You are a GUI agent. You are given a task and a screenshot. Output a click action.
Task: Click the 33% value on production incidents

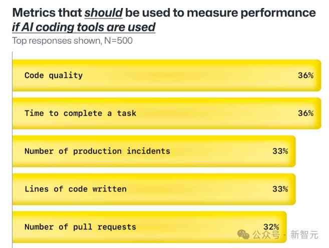pyautogui.click(x=280, y=151)
